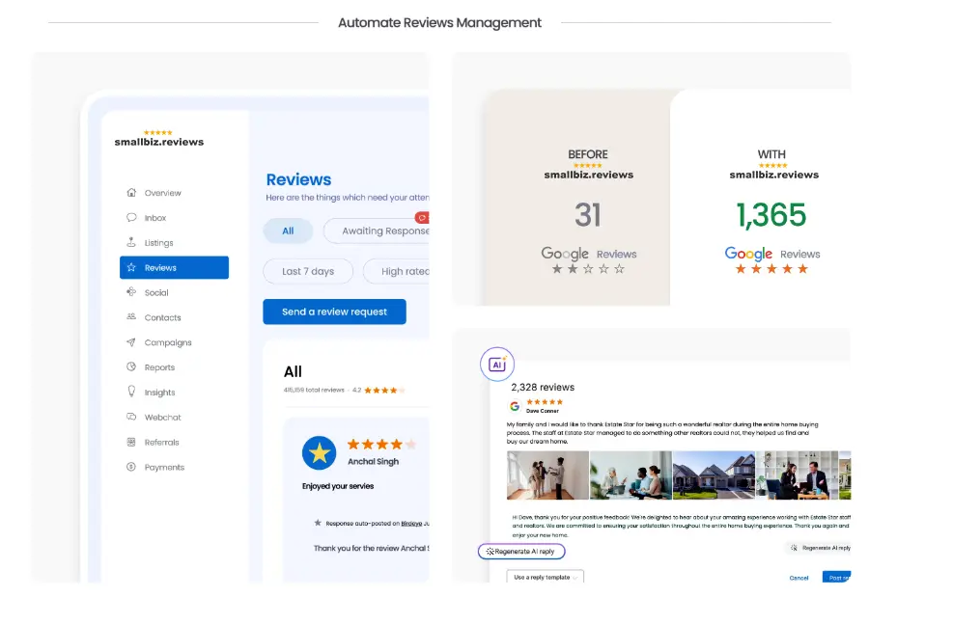Click the 2,328 reviews text
The width and height of the screenshot is (953, 624).
pyautogui.click(x=543, y=388)
